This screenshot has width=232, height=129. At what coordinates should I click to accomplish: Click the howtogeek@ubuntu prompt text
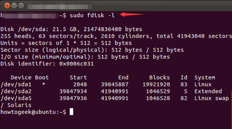(x=33, y=112)
